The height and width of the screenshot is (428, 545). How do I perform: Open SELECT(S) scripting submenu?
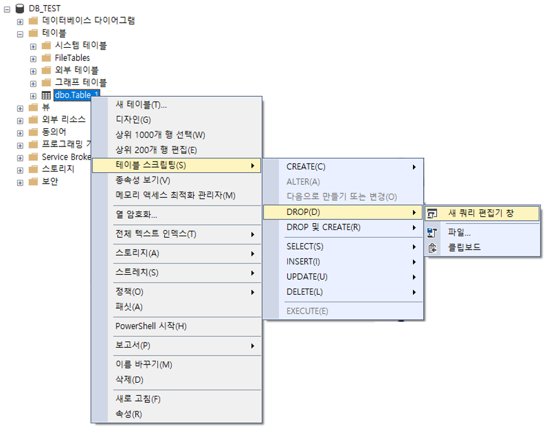[x=343, y=246]
